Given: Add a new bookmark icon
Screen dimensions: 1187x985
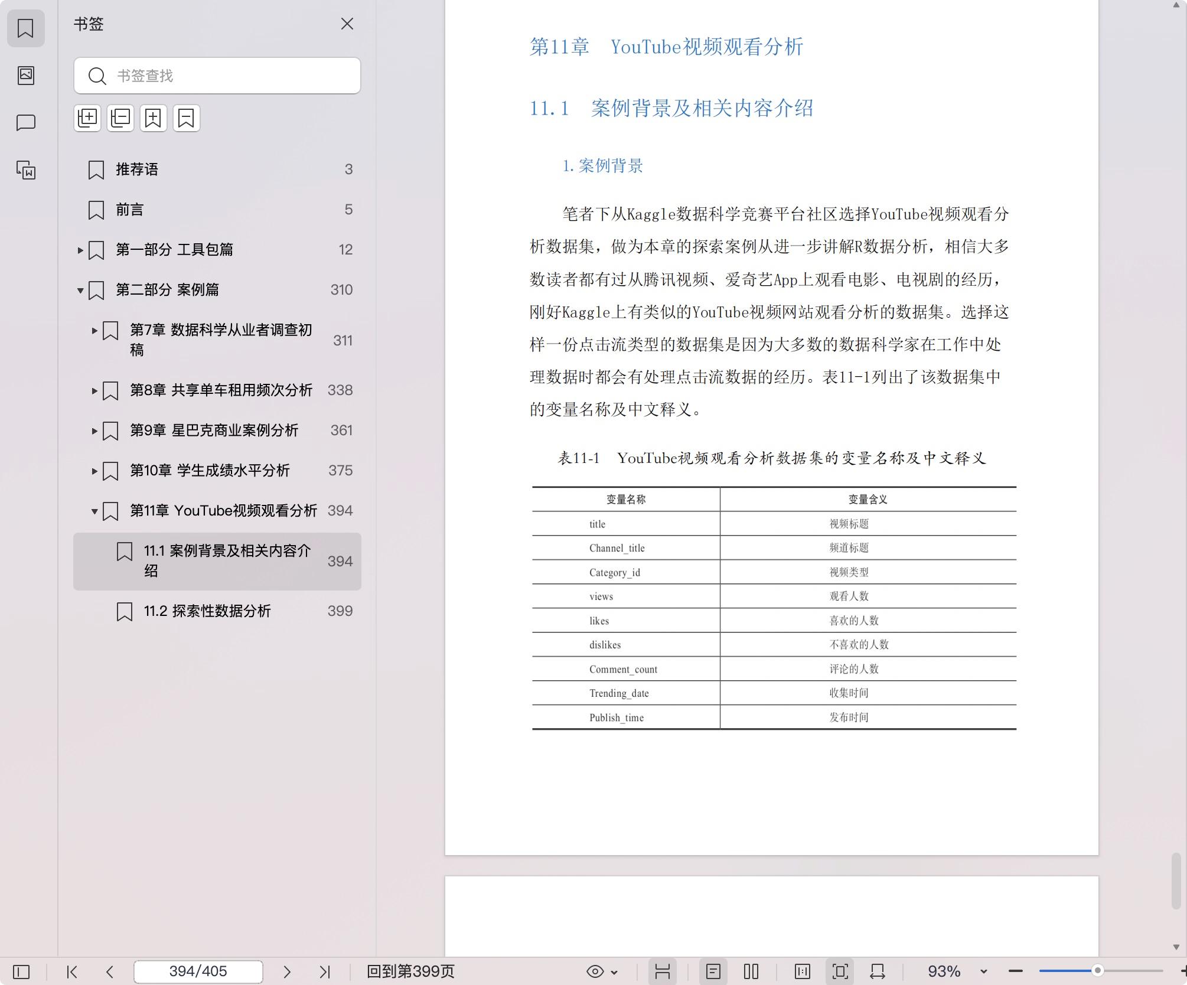Looking at the screenshot, I should [x=154, y=118].
